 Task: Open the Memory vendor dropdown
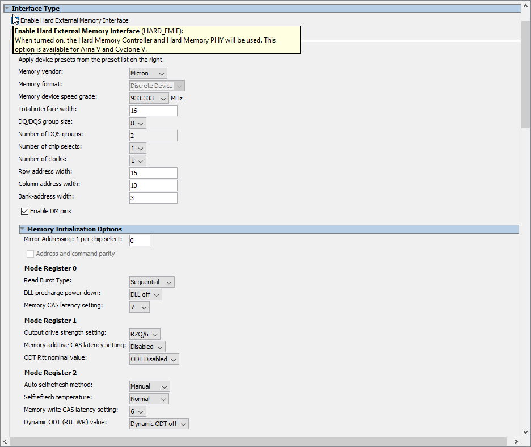tap(148, 73)
